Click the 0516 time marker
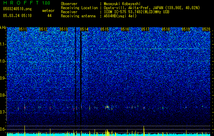The height and width of the screenshot is (136, 214). (125, 29)
